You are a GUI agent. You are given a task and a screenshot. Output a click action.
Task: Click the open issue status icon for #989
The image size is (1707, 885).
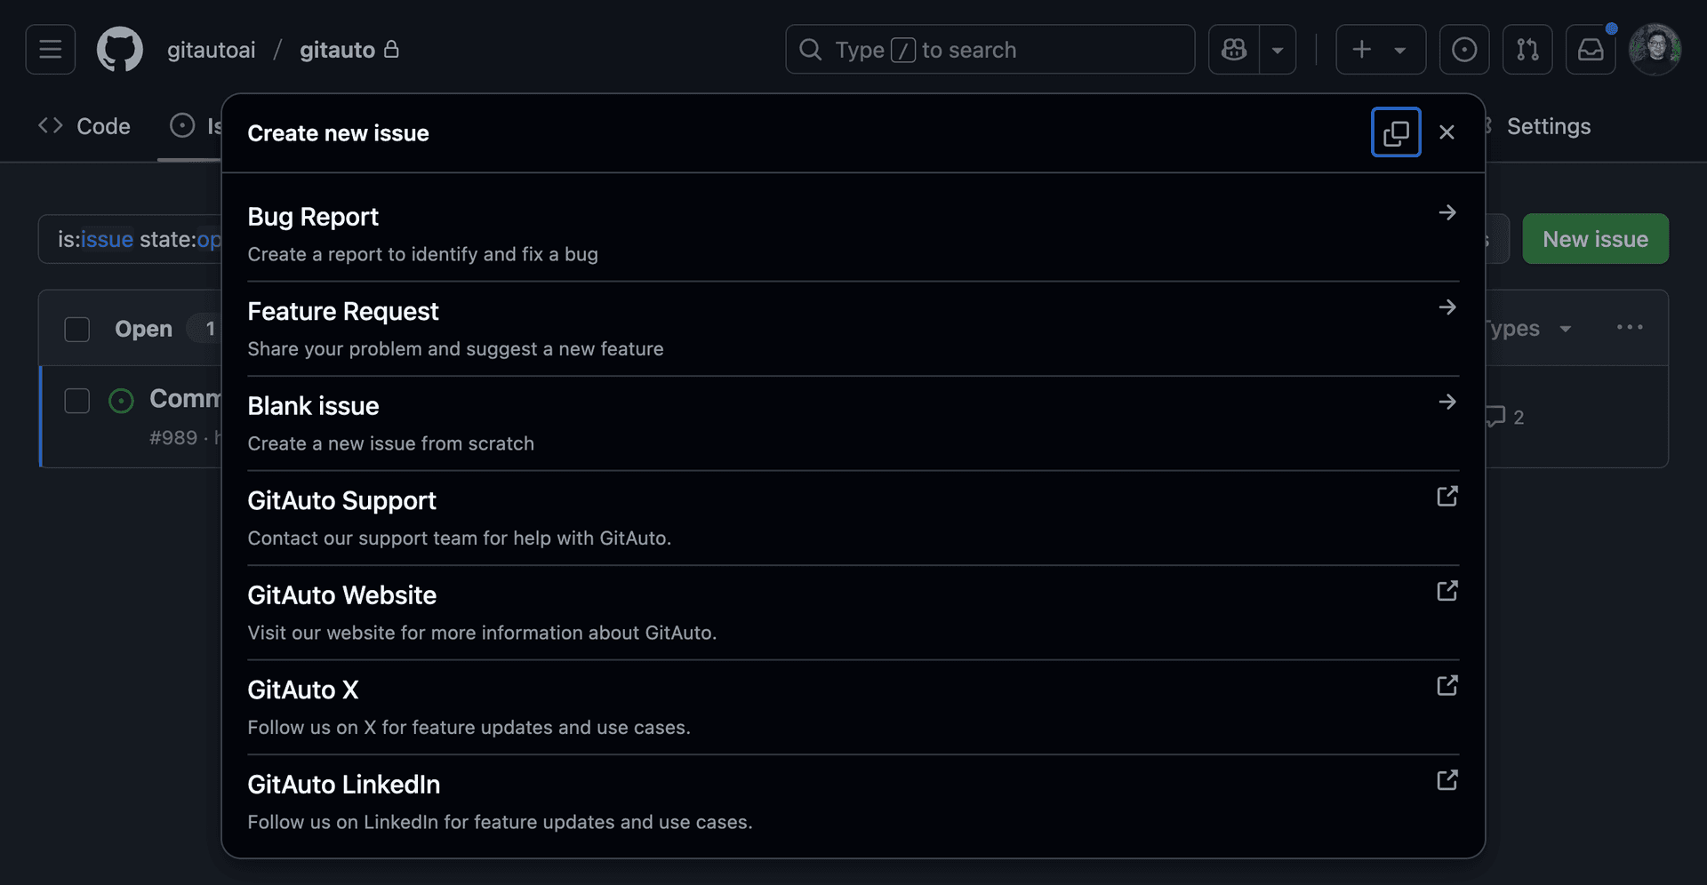[x=121, y=401]
